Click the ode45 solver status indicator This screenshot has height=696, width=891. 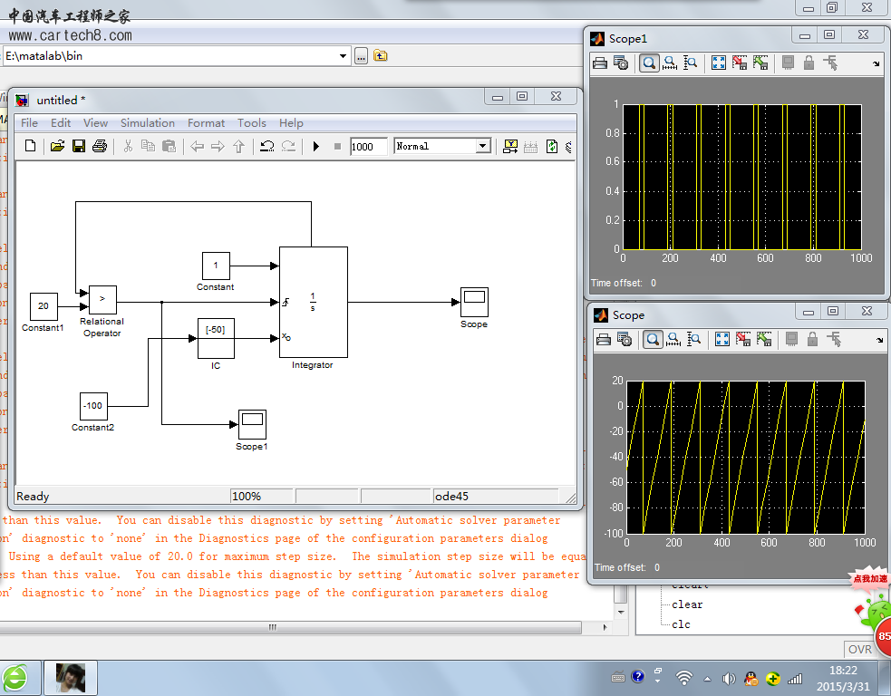[494, 496]
